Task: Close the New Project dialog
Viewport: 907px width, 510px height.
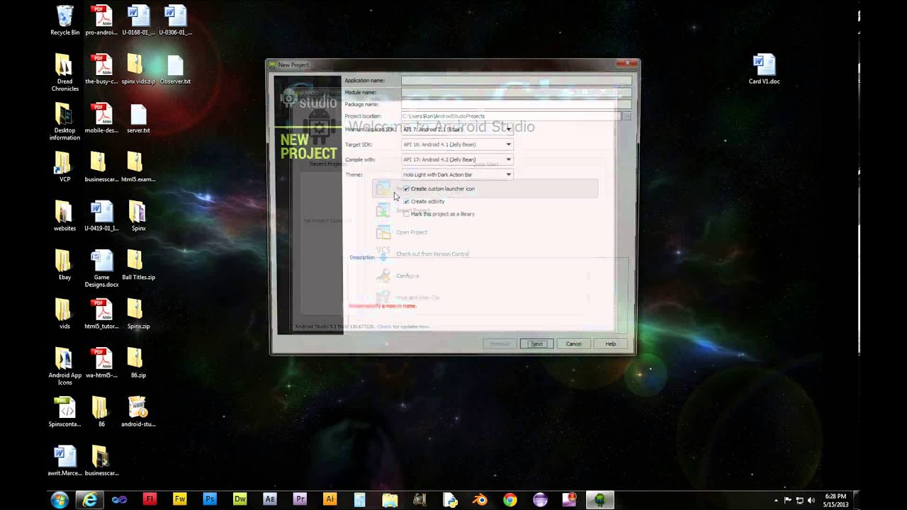Action: pos(627,64)
